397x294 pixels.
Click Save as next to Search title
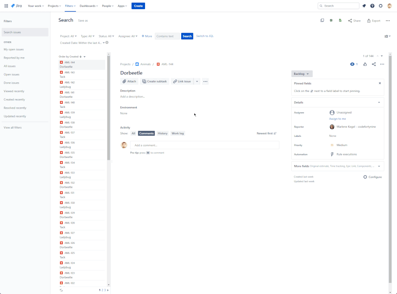(83, 21)
